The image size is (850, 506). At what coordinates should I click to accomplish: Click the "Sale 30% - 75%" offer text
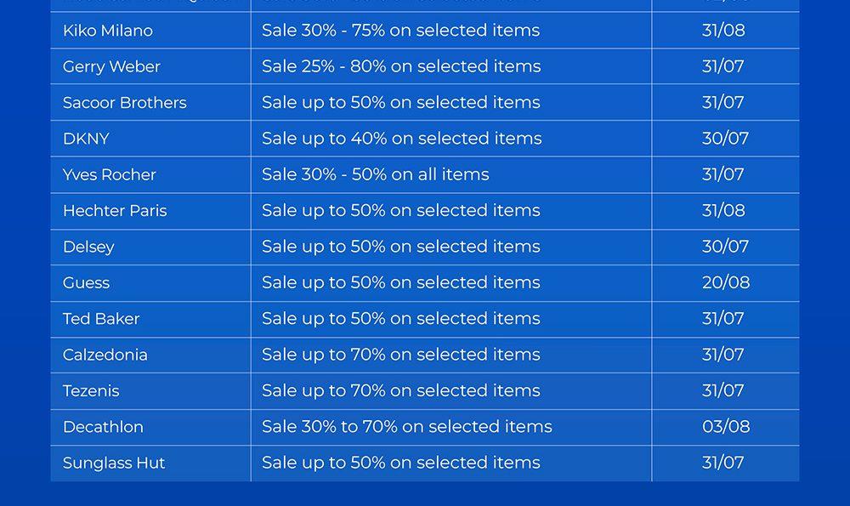click(400, 31)
